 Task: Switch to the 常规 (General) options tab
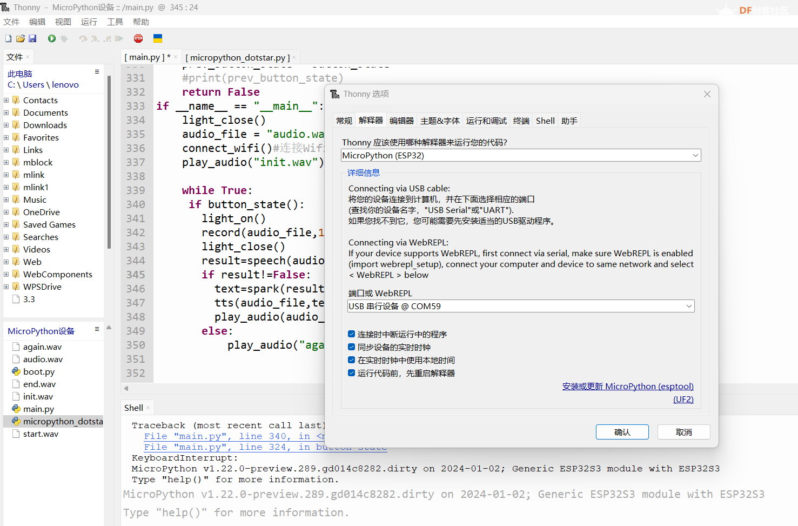coord(344,121)
